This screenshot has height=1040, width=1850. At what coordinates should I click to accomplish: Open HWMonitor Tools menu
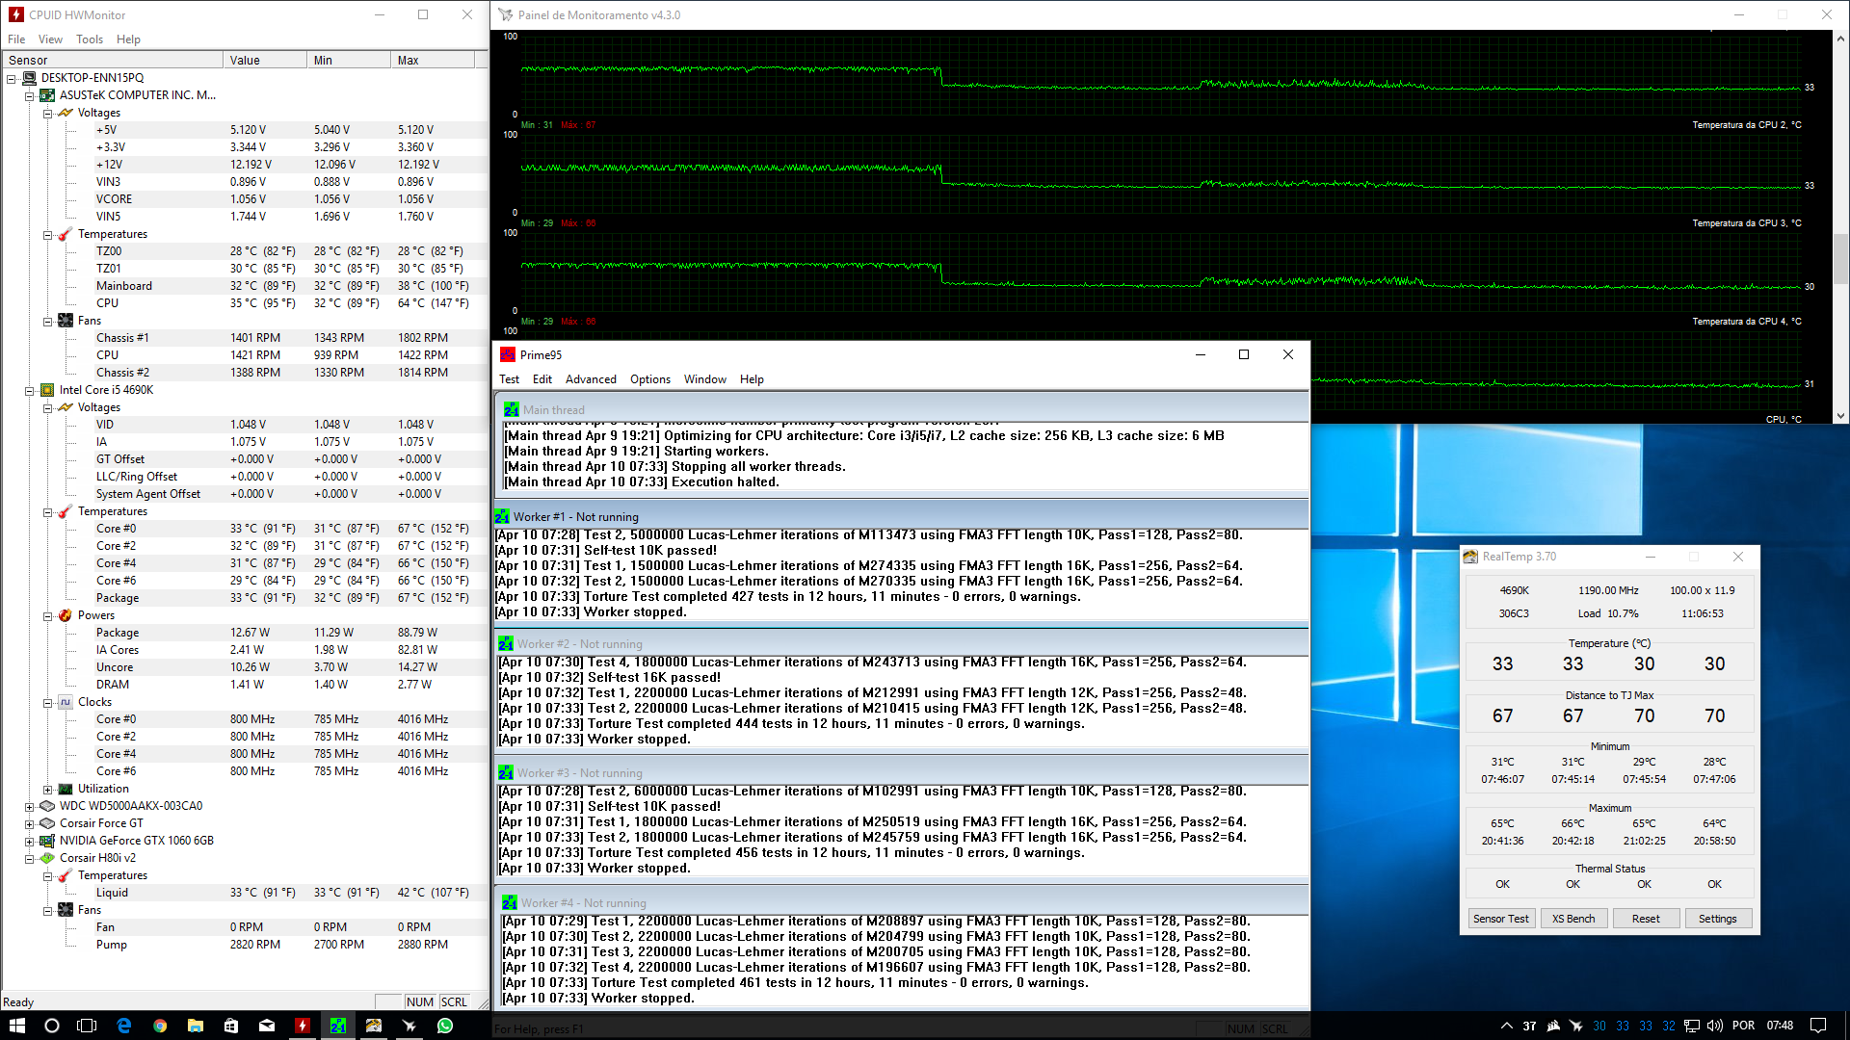point(90,39)
